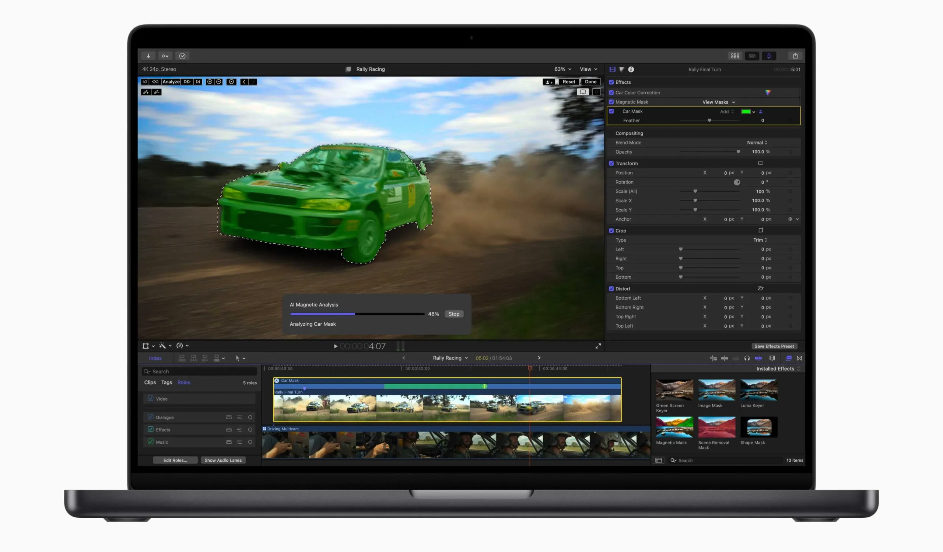The height and width of the screenshot is (552, 943).
Task: Click the Save Effects Preset button
Action: 774,346
